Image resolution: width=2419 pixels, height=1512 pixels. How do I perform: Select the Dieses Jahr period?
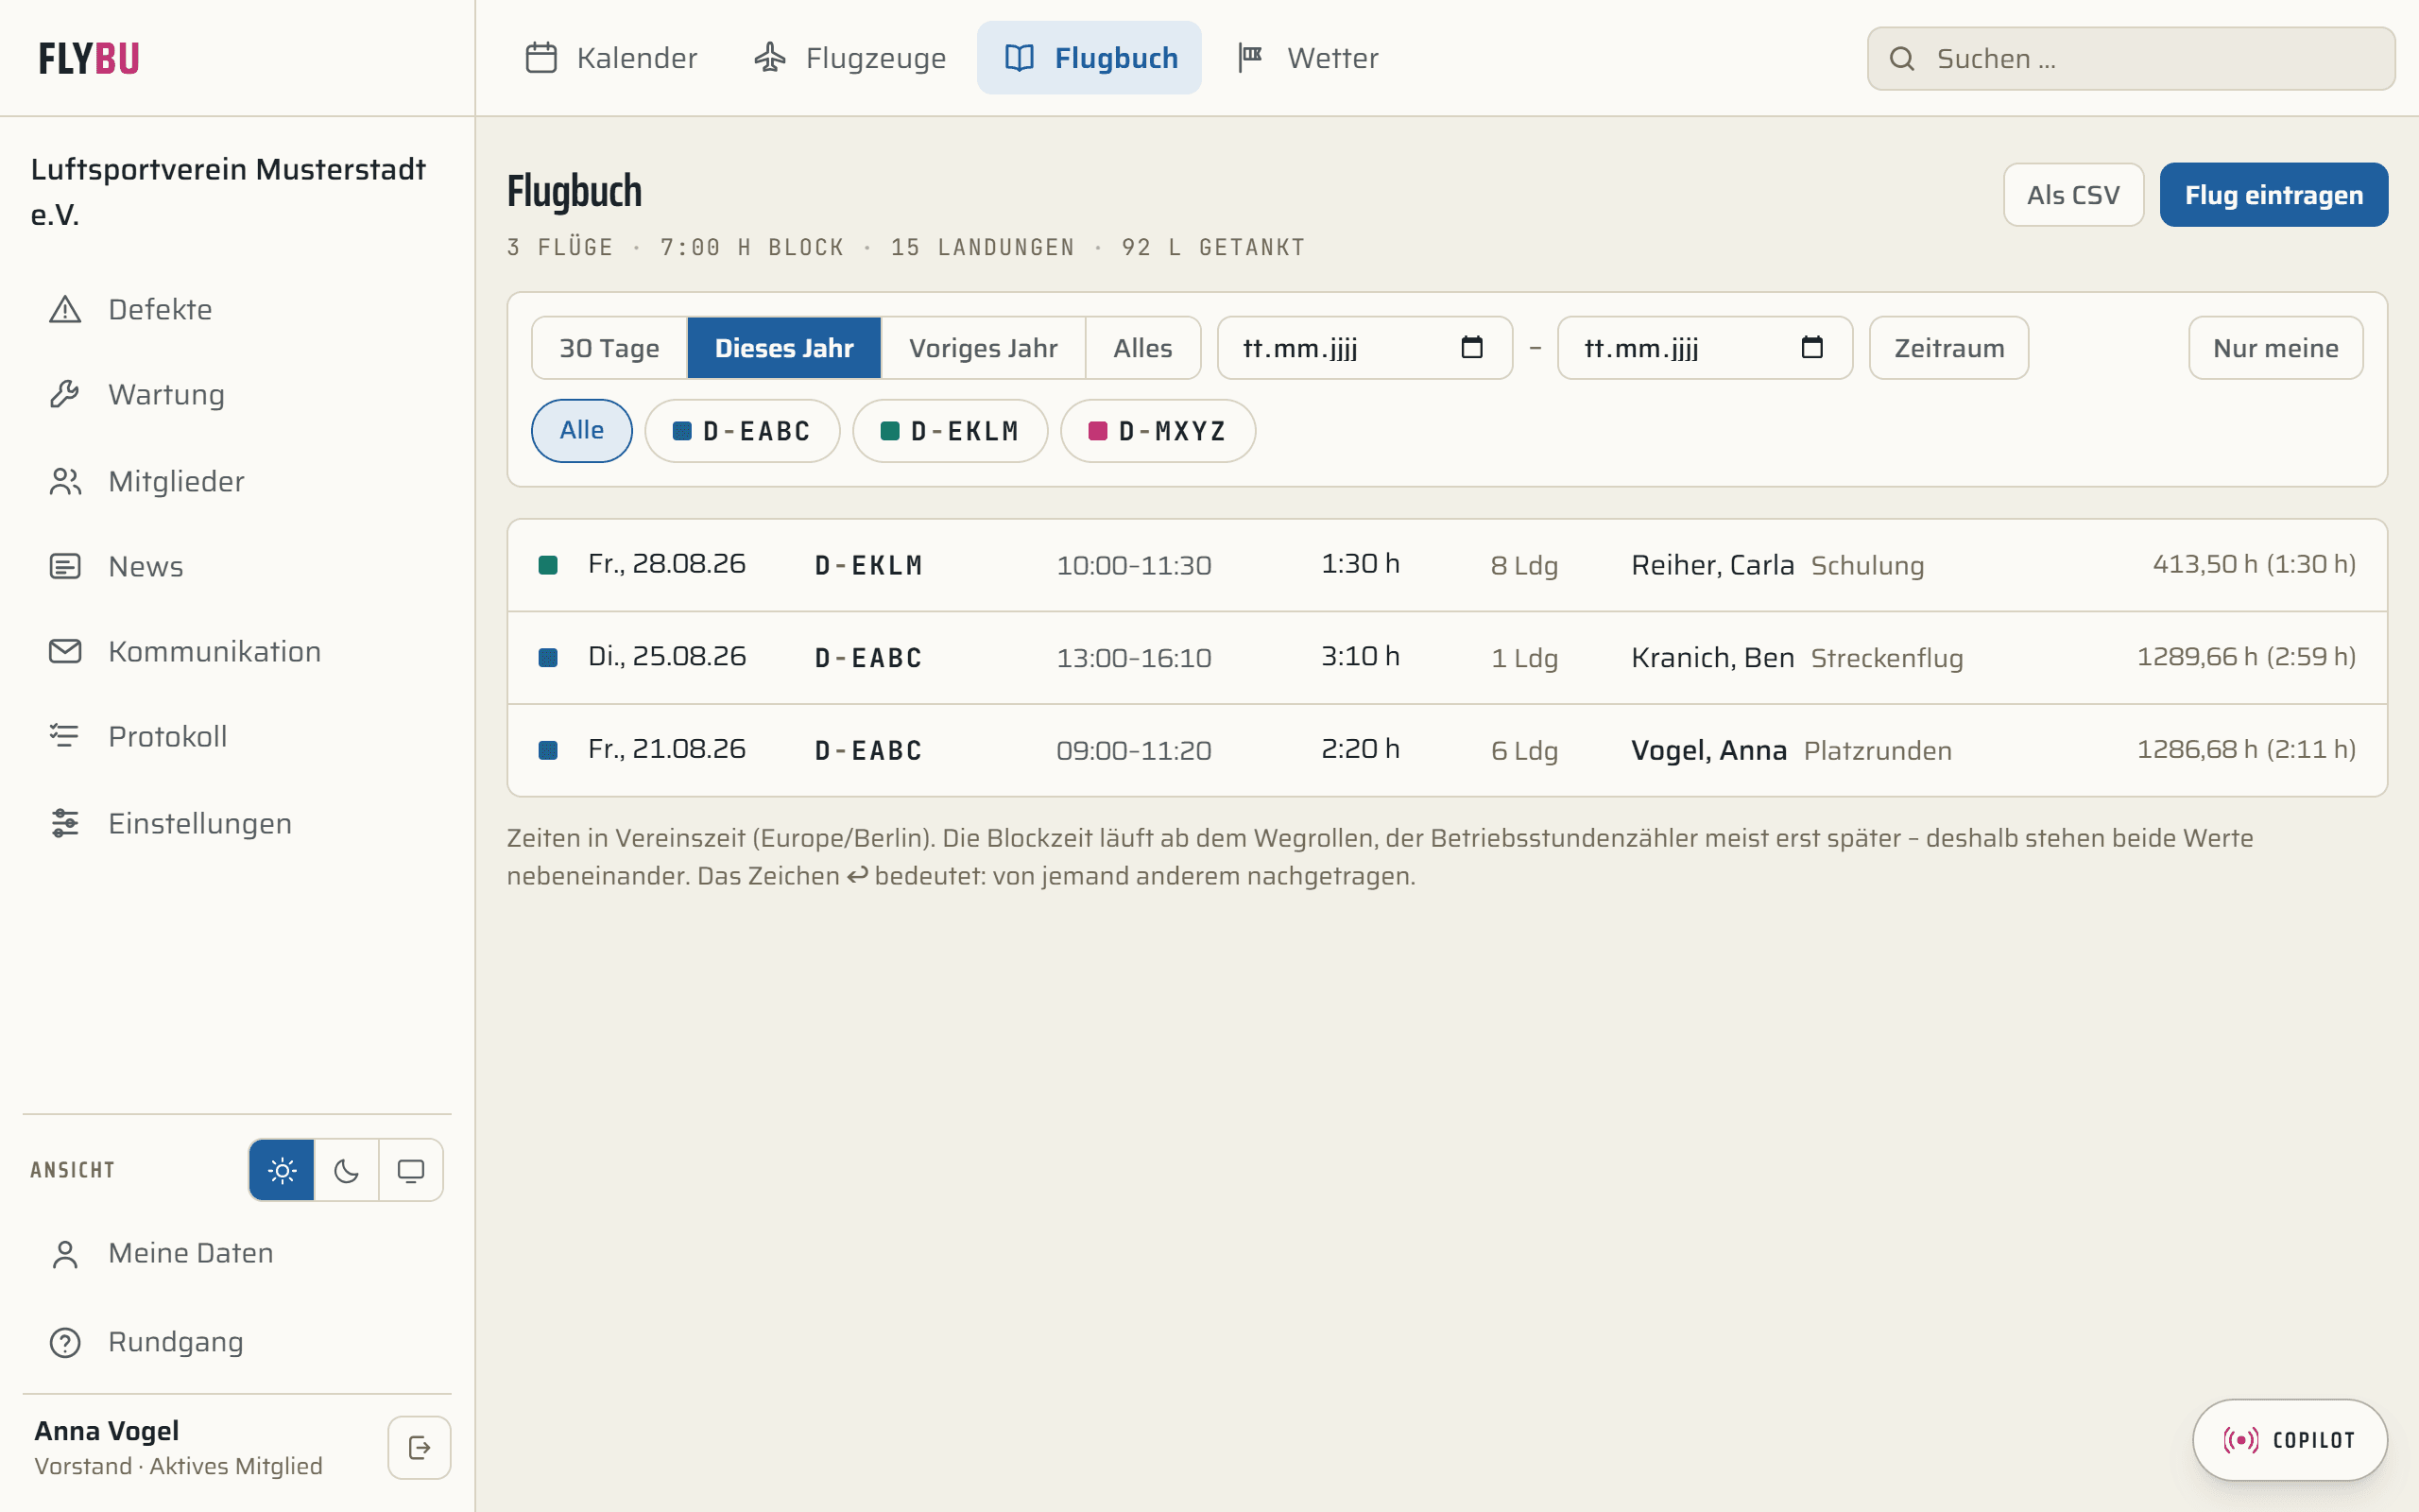[x=783, y=348]
